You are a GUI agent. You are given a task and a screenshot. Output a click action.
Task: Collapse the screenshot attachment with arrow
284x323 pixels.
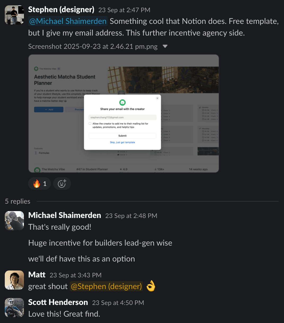coord(165,46)
